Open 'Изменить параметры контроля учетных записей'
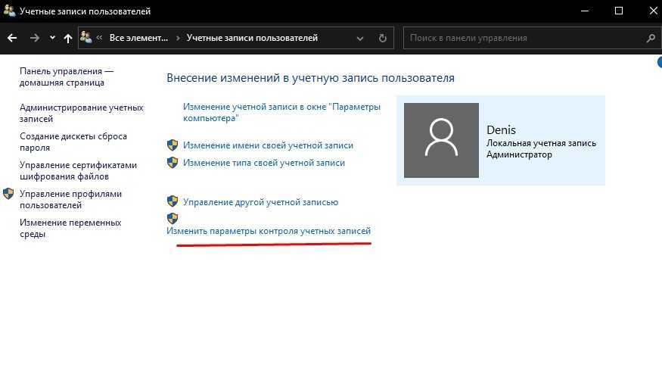 point(269,231)
